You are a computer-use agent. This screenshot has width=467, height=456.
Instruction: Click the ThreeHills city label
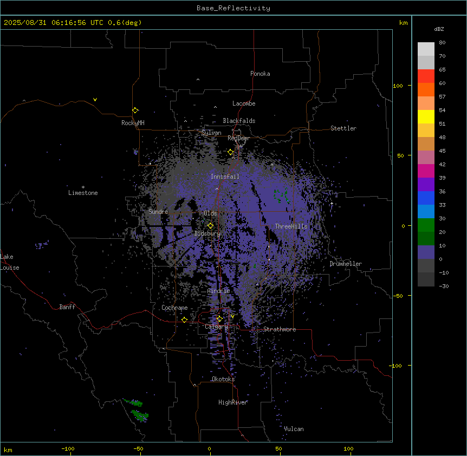(x=291, y=226)
